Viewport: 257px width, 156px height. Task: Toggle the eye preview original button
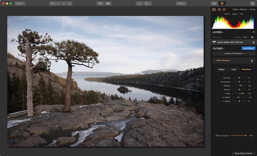tap(100, 3)
